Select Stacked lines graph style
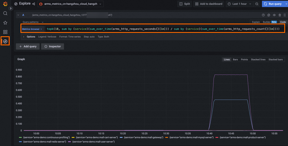 258,60
